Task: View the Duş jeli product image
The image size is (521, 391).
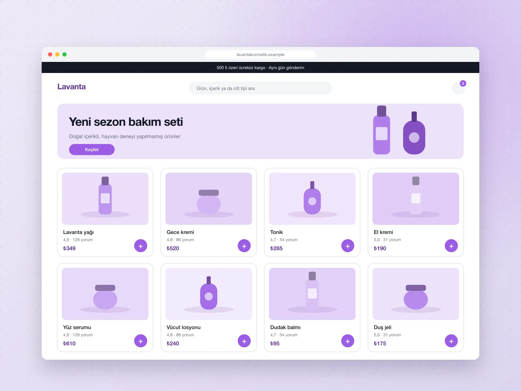Action: 416,294
